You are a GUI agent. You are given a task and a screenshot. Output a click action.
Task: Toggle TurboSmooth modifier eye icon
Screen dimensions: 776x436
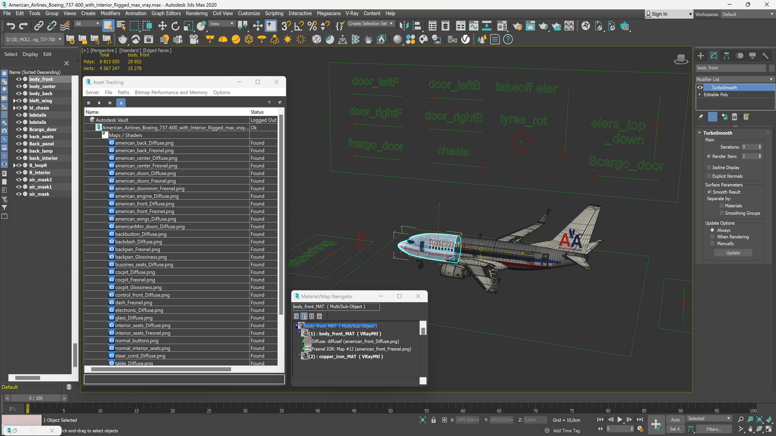tap(700, 88)
